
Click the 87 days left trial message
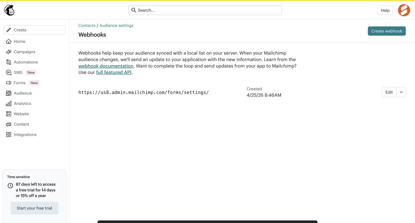(36, 190)
